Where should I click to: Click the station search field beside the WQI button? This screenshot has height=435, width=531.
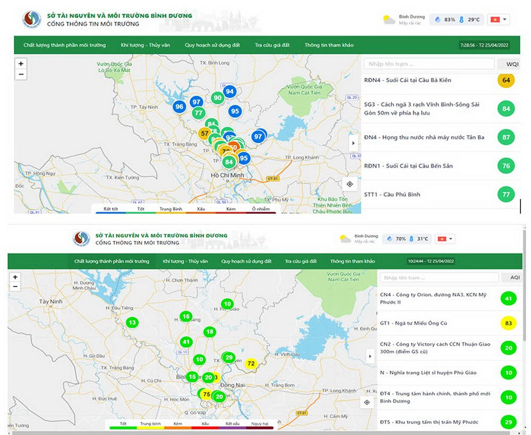pos(429,64)
